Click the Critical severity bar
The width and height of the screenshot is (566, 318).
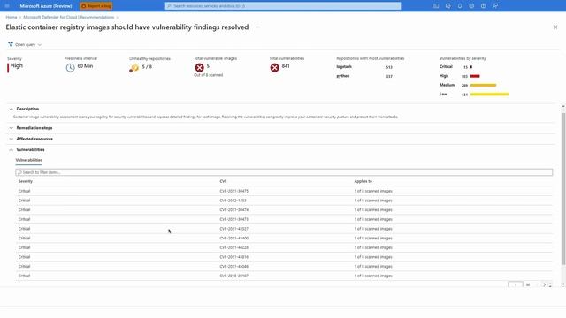(x=471, y=67)
